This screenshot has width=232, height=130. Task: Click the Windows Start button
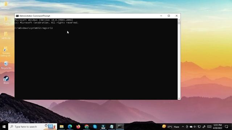click(4, 127)
